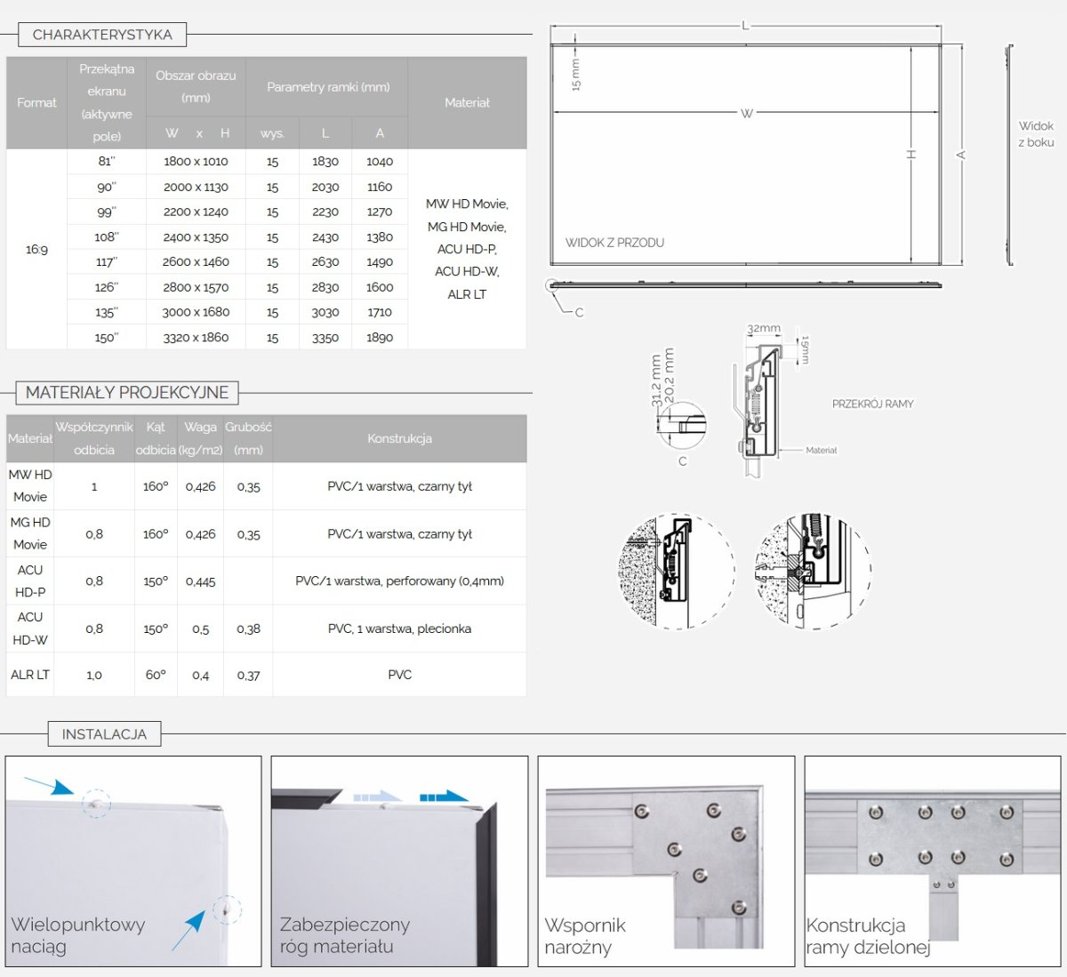This screenshot has height=977, width=1067.
Task: Click the INSTALACJA section heading
Action: click(x=104, y=734)
